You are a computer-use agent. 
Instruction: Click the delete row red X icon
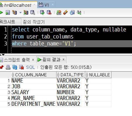pos(22,67)
